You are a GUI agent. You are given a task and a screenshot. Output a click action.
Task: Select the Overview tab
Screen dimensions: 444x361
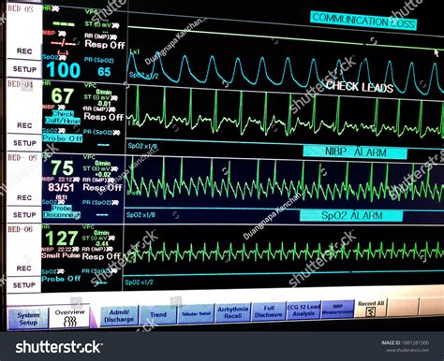point(69,317)
